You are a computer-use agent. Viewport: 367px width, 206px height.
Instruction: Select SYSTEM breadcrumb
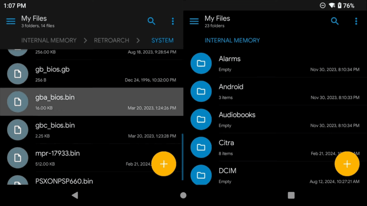point(162,40)
